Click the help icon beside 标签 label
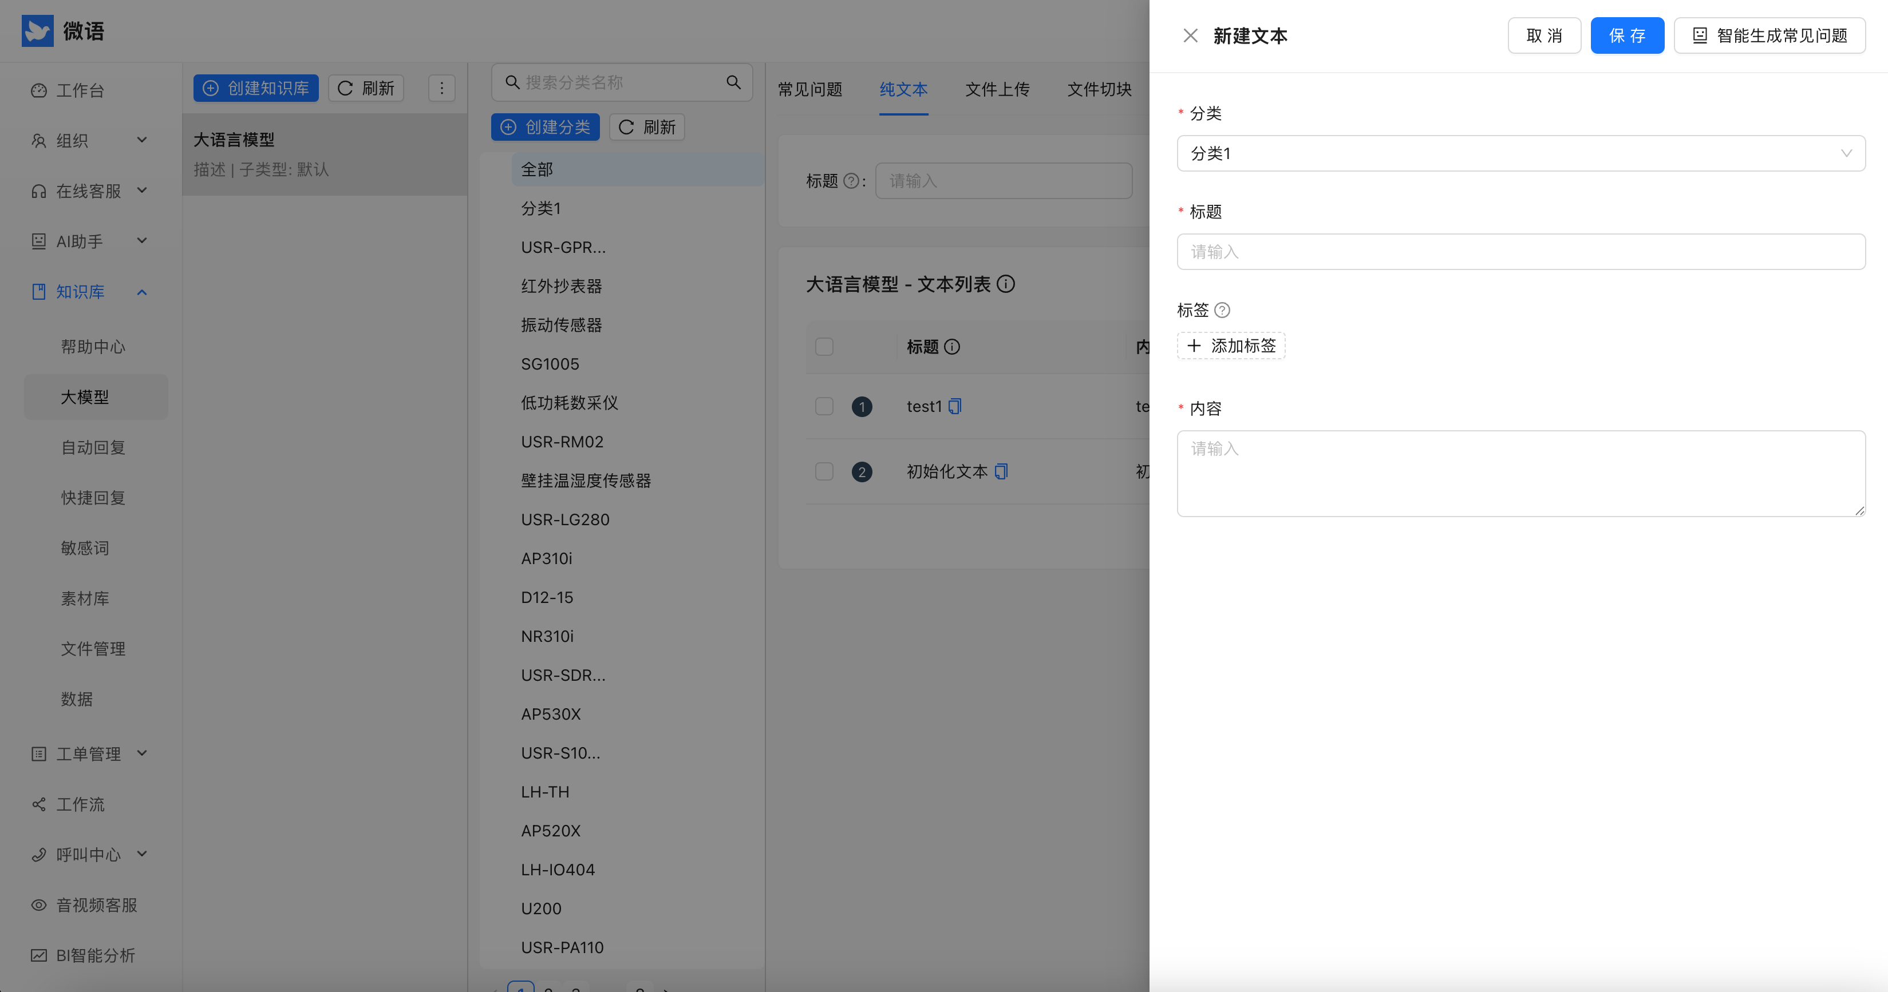This screenshot has width=1888, height=992. (1222, 310)
